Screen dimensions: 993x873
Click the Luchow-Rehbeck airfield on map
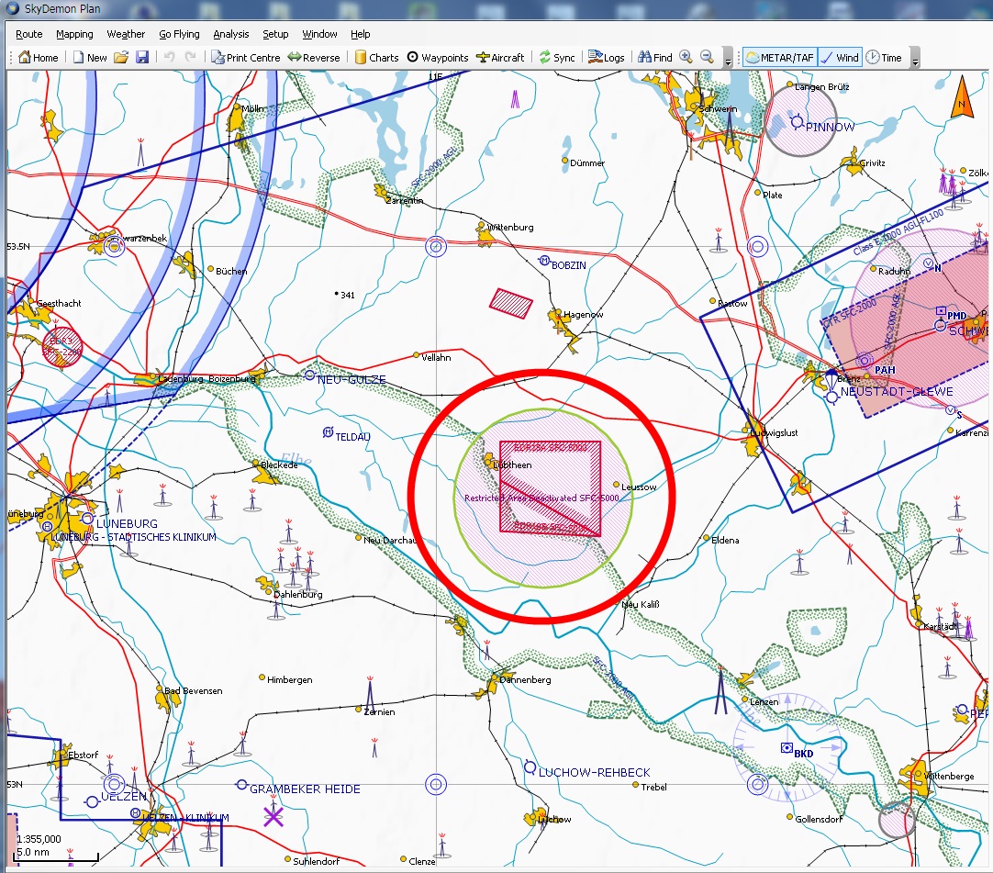(x=530, y=767)
